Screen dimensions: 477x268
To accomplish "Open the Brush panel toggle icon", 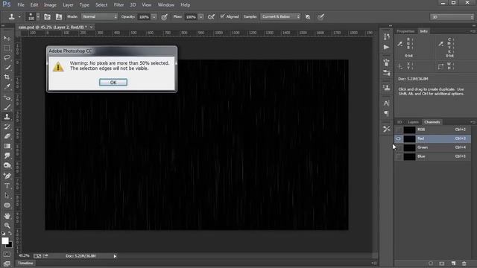I will (47, 16).
